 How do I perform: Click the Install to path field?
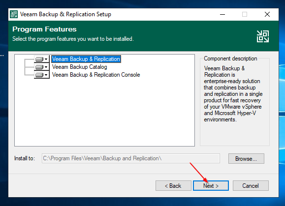pyautogui.click(x=130, y=158)
